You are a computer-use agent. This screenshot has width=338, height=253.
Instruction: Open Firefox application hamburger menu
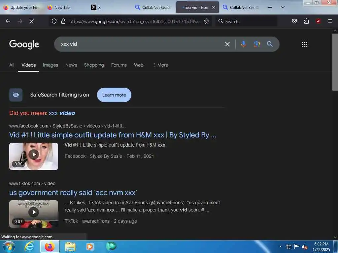pyautogui.click(x=330, y=21)
